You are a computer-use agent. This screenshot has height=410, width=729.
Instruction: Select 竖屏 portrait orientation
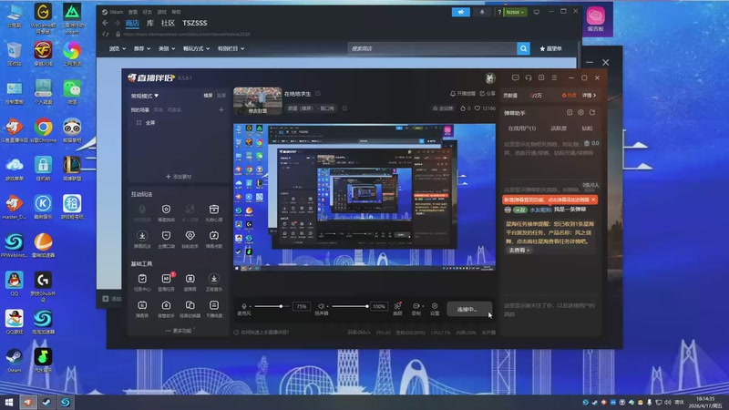point(221,96)
